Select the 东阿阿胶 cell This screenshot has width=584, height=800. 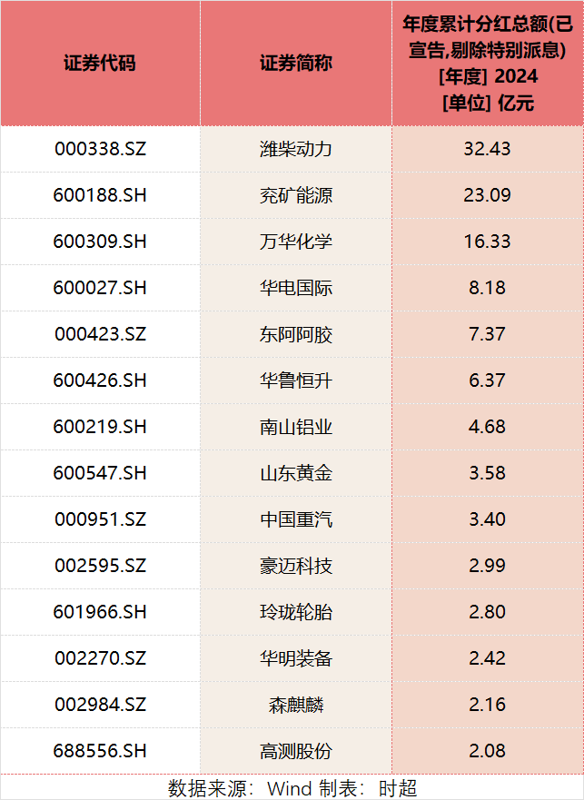pyautogui.click(x=295, y=334)
